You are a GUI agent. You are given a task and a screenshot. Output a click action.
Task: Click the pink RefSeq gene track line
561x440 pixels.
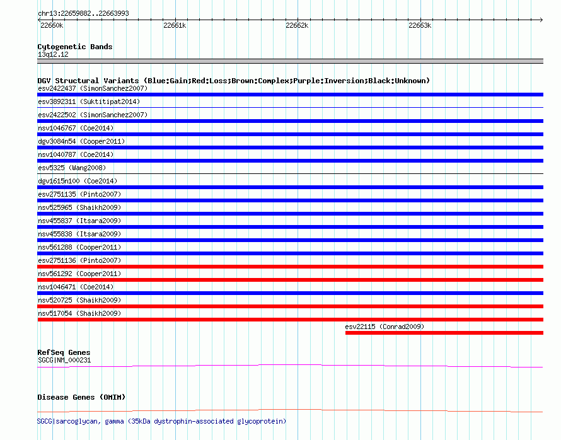click(290, 364)
